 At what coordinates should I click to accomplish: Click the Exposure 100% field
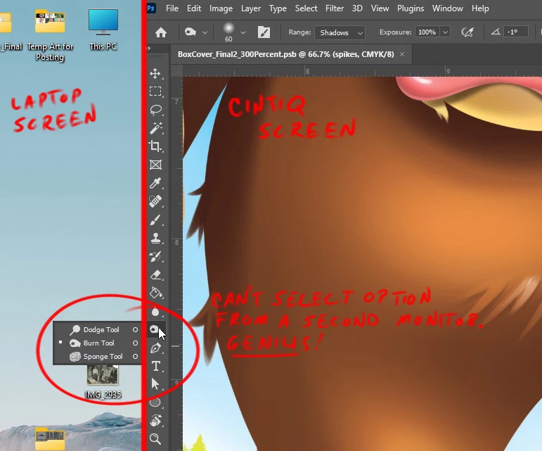428,32
